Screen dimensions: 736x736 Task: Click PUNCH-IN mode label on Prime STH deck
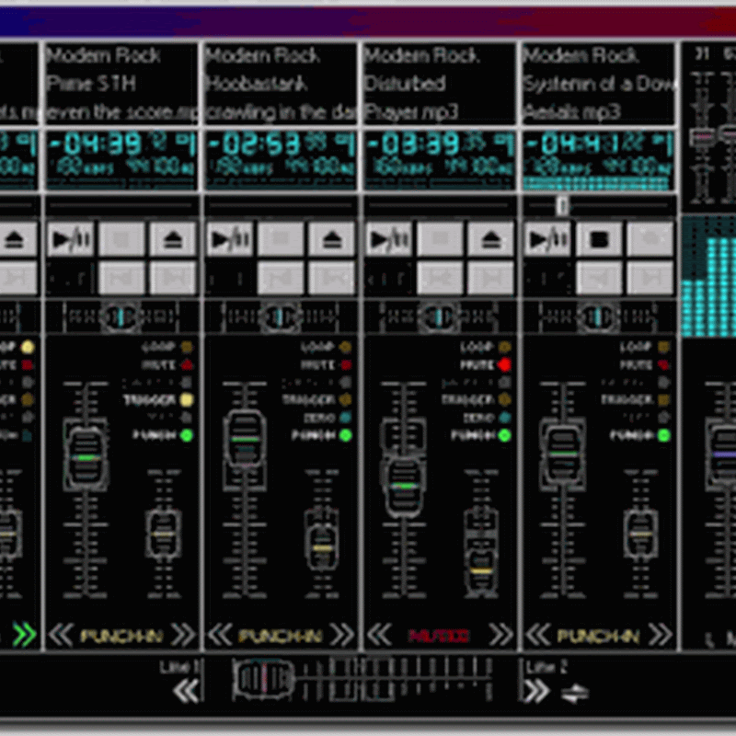point(121,636)
